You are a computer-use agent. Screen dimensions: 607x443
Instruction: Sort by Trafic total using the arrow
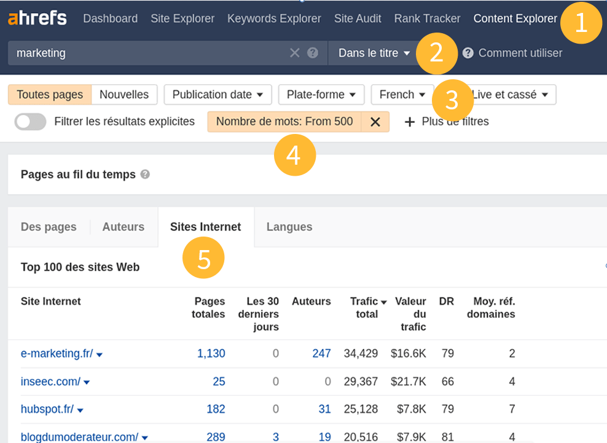(x=383, y=301)
